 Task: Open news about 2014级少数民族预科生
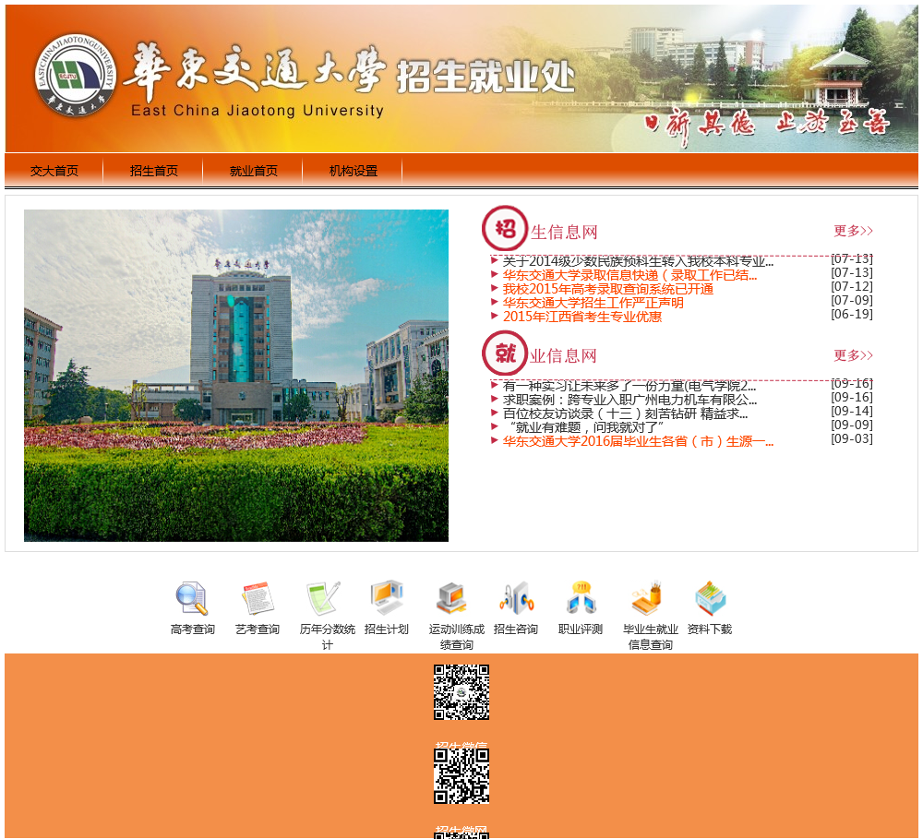pyautogui.click(x=638, y=261)
